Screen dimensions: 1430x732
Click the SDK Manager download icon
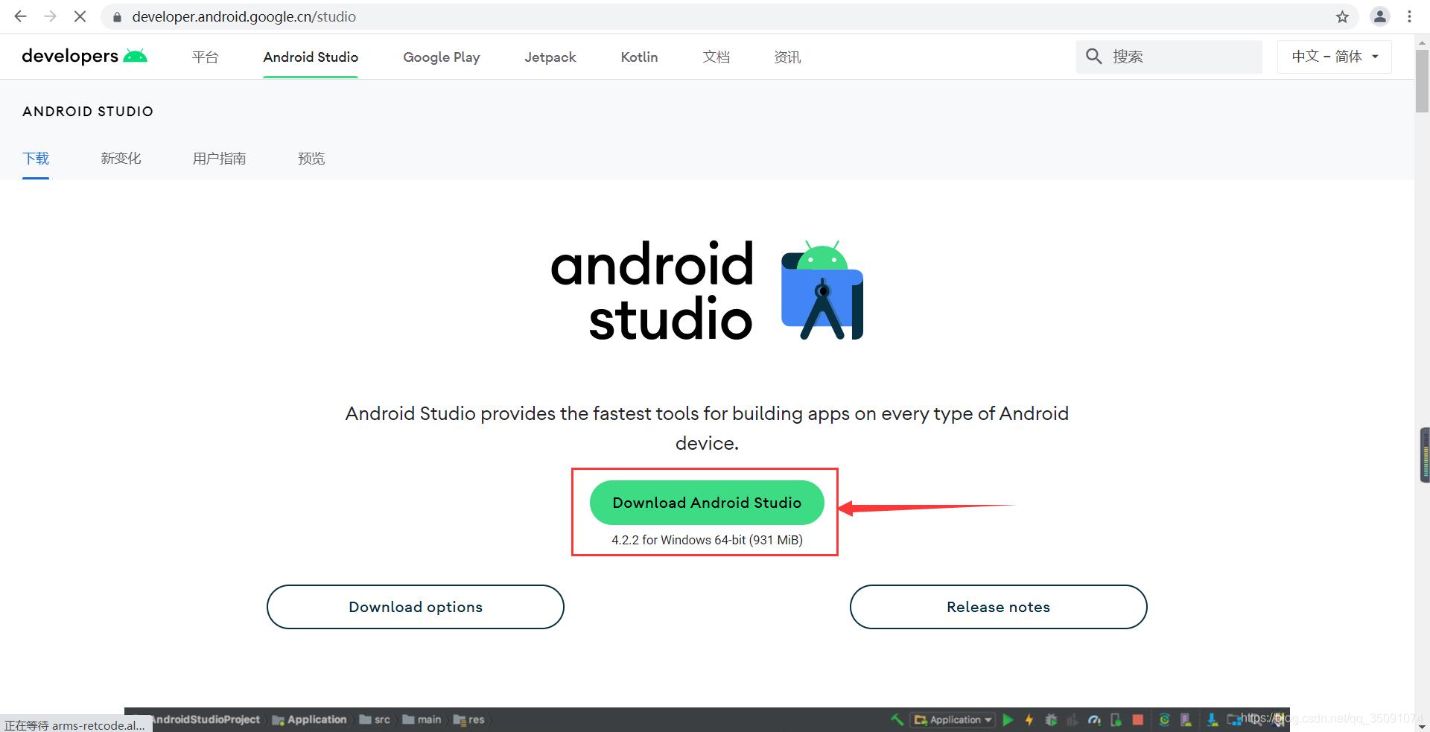[1212, 719]
